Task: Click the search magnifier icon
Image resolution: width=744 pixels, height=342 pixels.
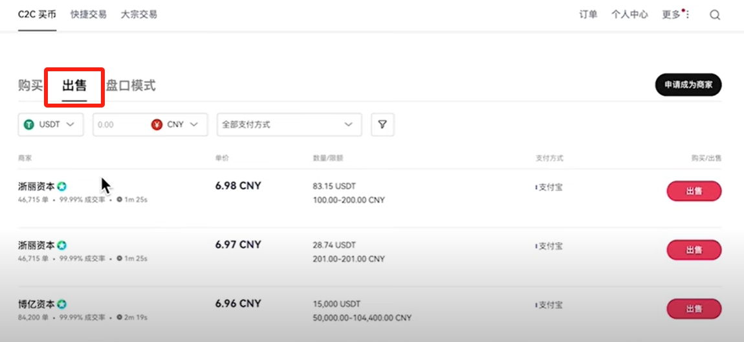Action: pos(715,15)
